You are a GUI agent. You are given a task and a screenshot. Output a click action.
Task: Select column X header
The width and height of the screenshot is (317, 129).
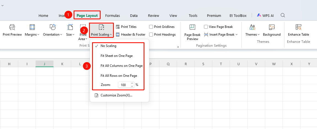(x=292, y=64)
